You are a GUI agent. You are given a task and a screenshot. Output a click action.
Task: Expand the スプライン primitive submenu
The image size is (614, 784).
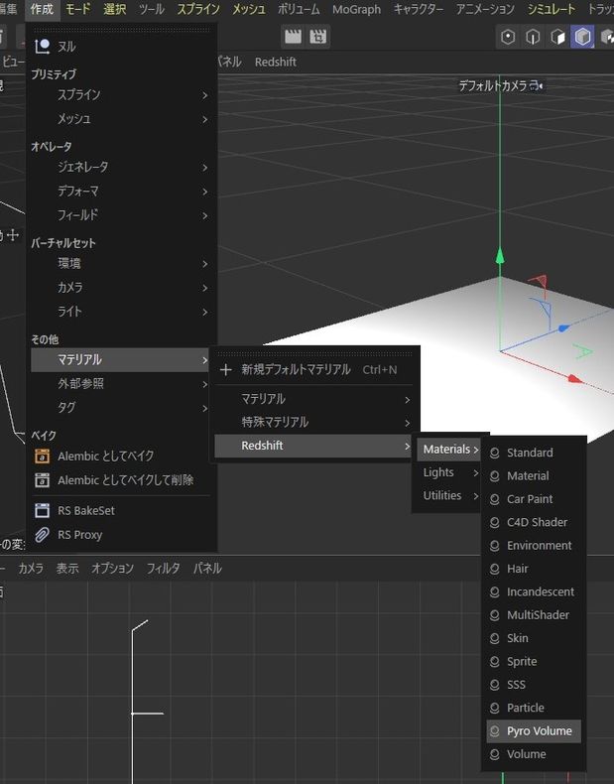(x=120, y=95)
